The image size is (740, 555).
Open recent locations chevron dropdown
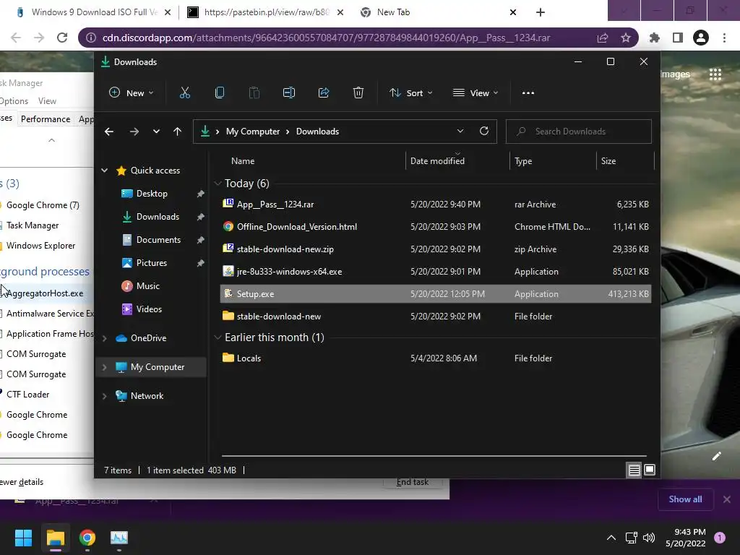(156, 132)
